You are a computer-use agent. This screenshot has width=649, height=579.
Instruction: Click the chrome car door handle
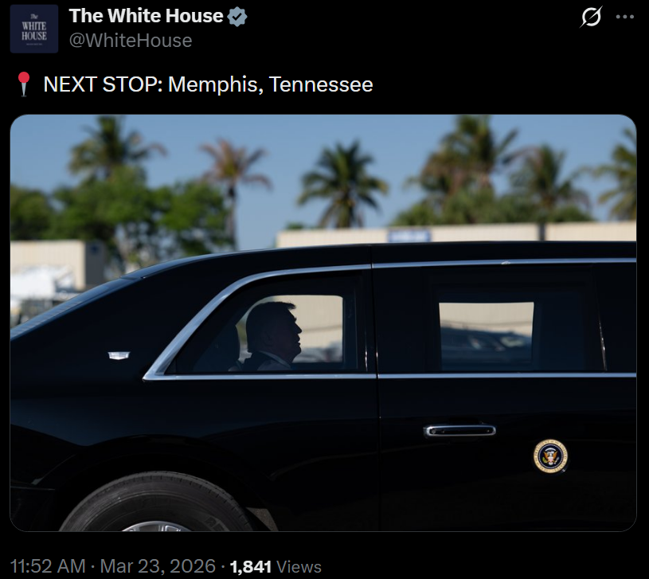[x=459, y=430]
